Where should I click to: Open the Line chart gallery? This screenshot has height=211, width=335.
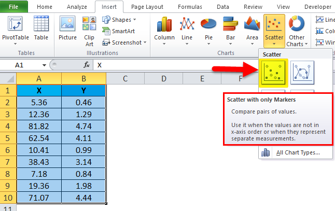187,31
